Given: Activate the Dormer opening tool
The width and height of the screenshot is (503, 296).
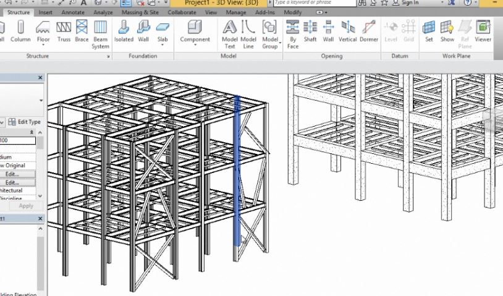Looking at the screenshot, I should coord(369,31).
